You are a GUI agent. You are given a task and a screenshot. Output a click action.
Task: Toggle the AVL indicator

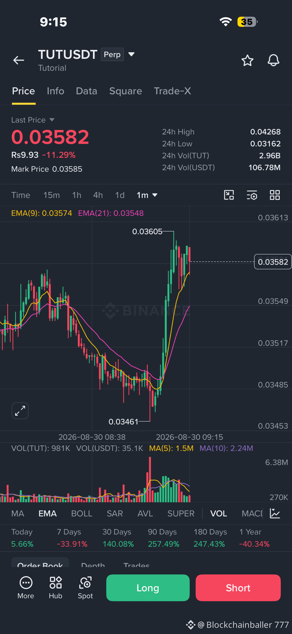coord(145,514)
